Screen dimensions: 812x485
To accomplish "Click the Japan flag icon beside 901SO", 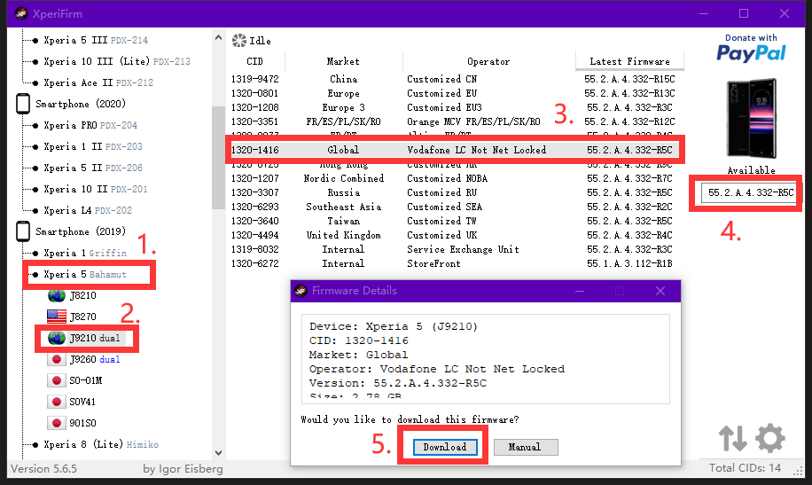I will tap(57, 423).
